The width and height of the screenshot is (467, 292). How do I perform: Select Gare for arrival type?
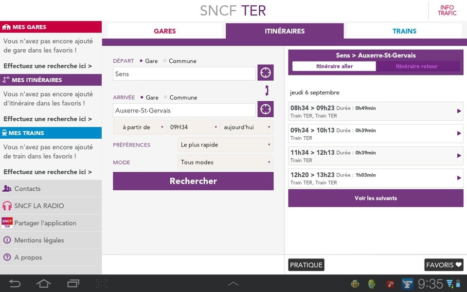(x=149, y=97)
